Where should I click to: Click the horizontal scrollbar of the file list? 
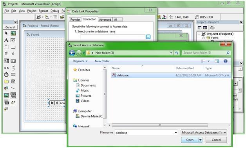pyautogui.click(x=160, y=125)
